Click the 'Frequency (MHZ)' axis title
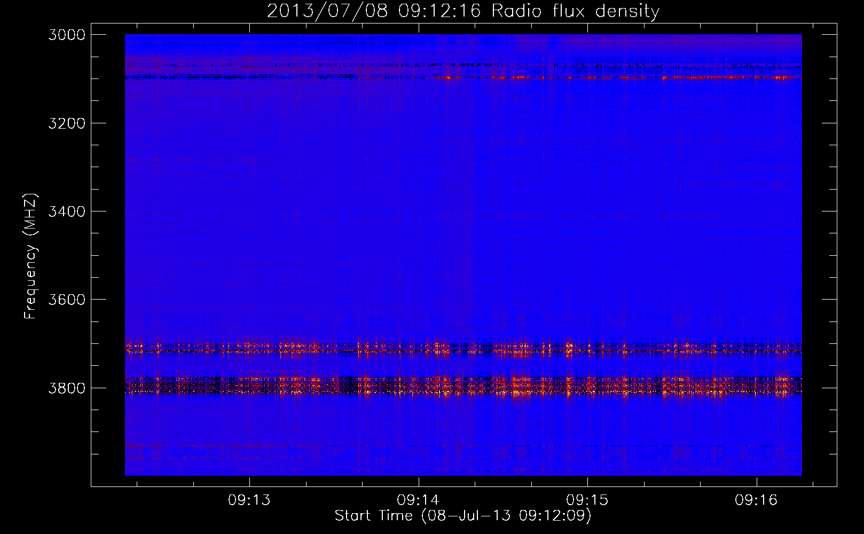 click(x=30, y=256)
